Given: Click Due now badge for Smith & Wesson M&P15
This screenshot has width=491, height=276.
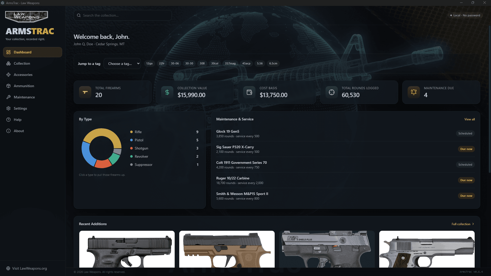Looking at the screenshot, I should click(x=466, y=196).
